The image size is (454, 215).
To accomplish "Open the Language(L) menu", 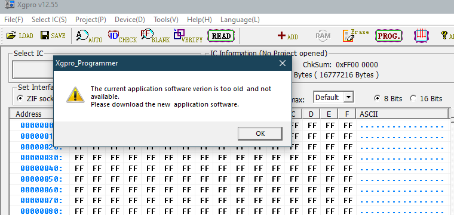I will click(x=240, y=20).
